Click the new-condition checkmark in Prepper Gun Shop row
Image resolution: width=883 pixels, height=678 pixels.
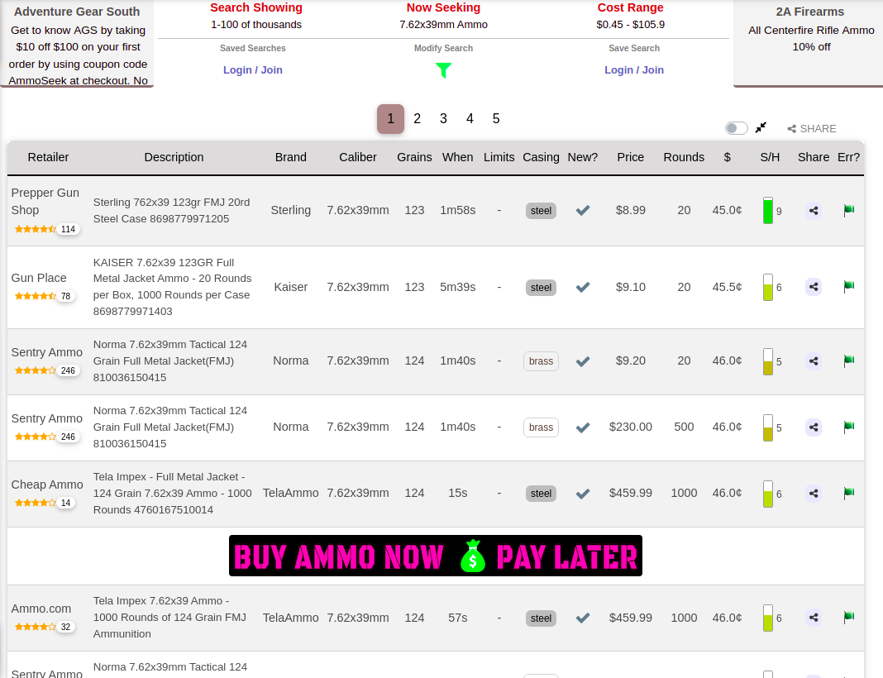point(583,211)
